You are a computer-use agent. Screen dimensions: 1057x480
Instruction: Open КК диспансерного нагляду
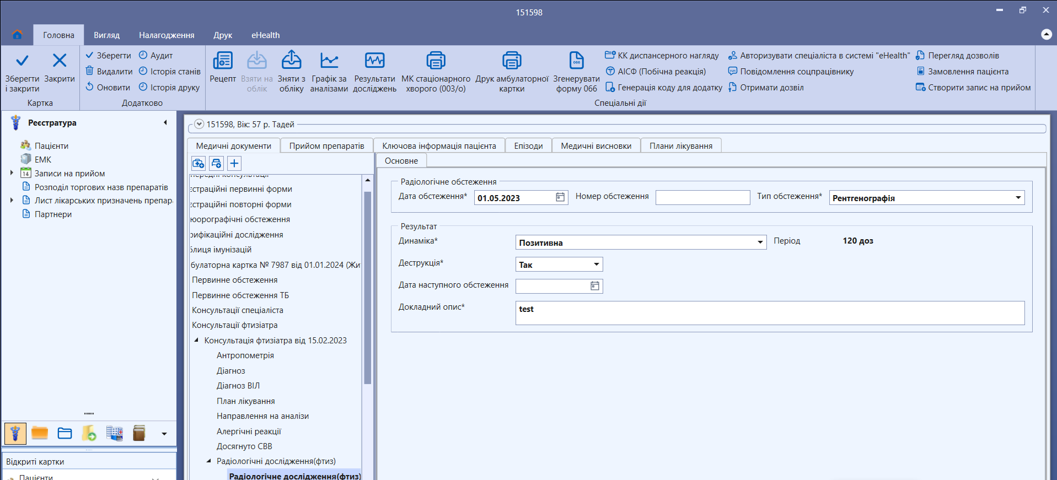[x=662, y=55]
